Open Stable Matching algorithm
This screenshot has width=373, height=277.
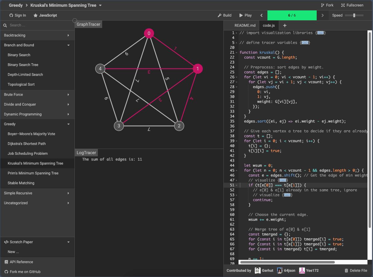click(x=37, y=183)
